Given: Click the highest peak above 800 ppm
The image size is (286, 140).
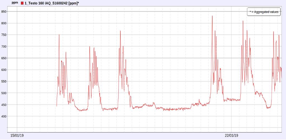Looking at the screenshot, I should point(212,16).
